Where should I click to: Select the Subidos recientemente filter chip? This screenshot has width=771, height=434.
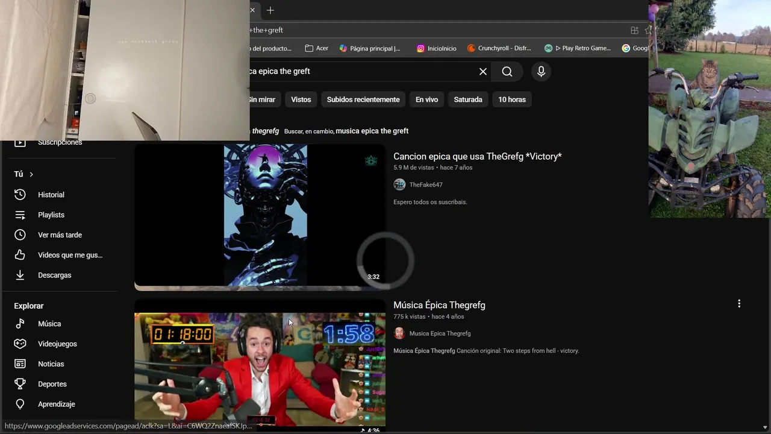coord(363,99)
